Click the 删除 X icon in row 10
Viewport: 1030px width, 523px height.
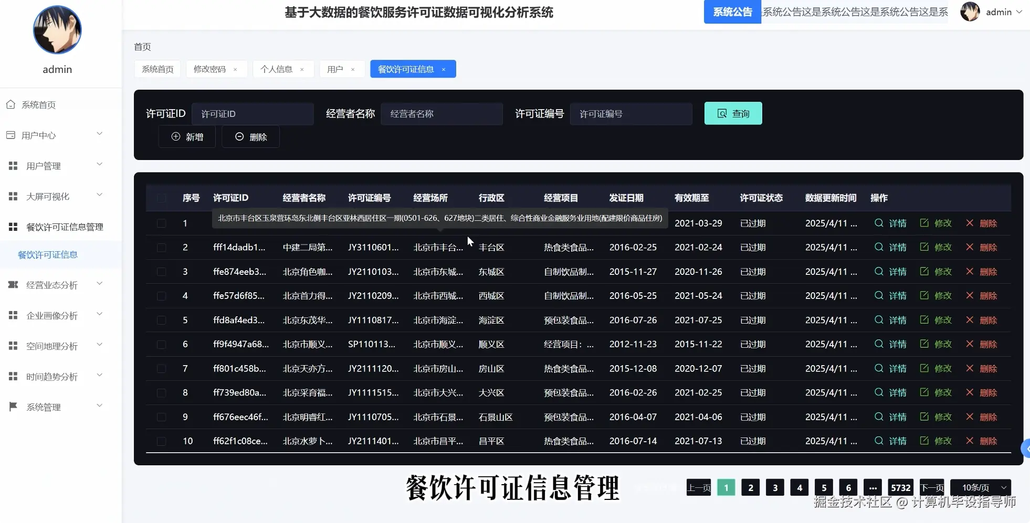click(970, 441)
